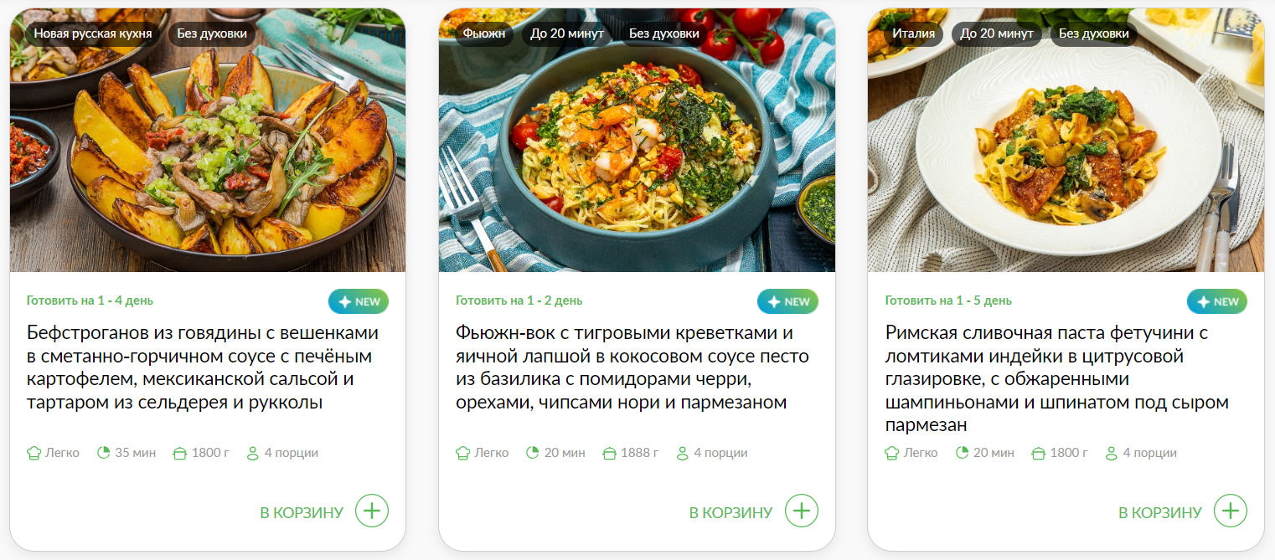
Task: Click the NEW badge on the Roman pasta card
Action: point(1217,301)
